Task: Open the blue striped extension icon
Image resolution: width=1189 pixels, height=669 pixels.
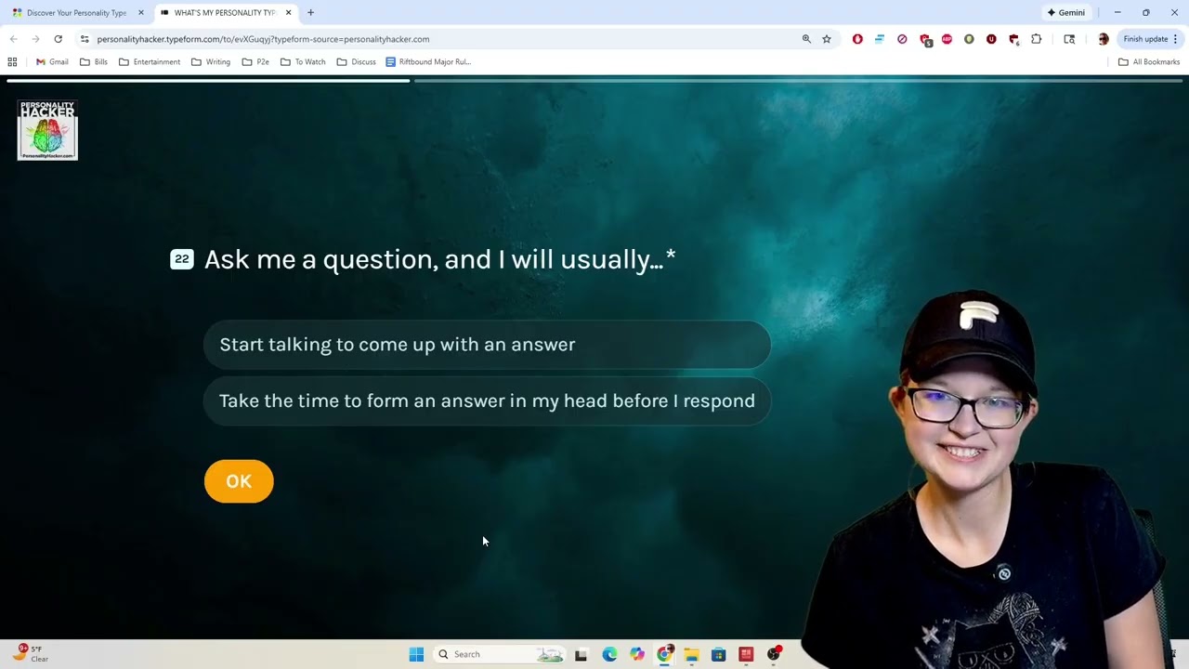Action: tap(880, 39)
